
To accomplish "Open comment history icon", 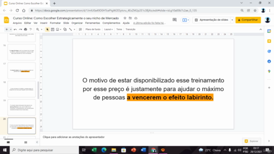I will click(x=174, y=20).
